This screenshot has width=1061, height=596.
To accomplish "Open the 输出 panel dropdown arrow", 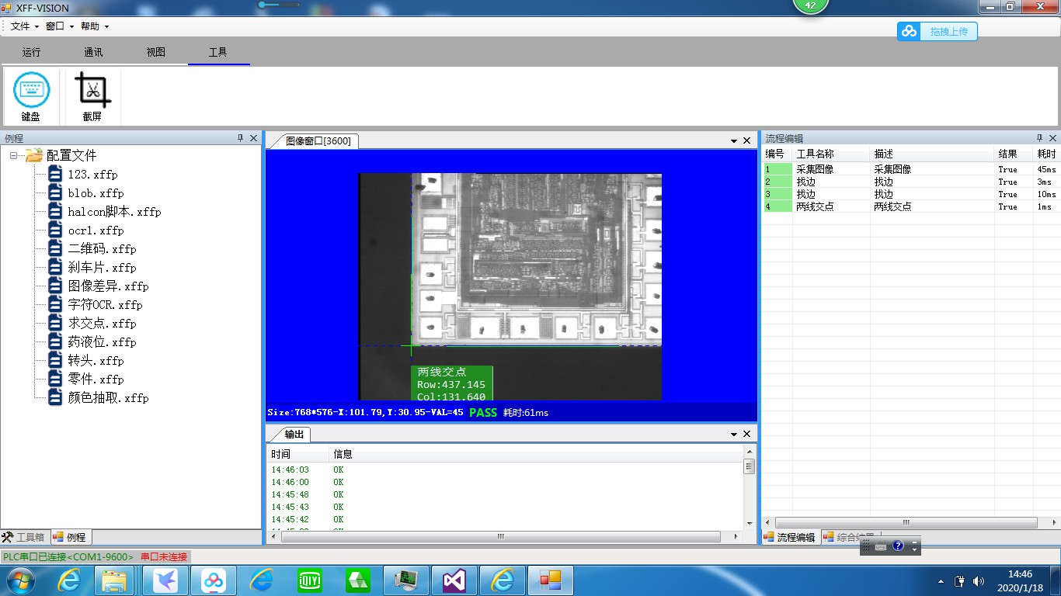I will [x=734, y=435].
